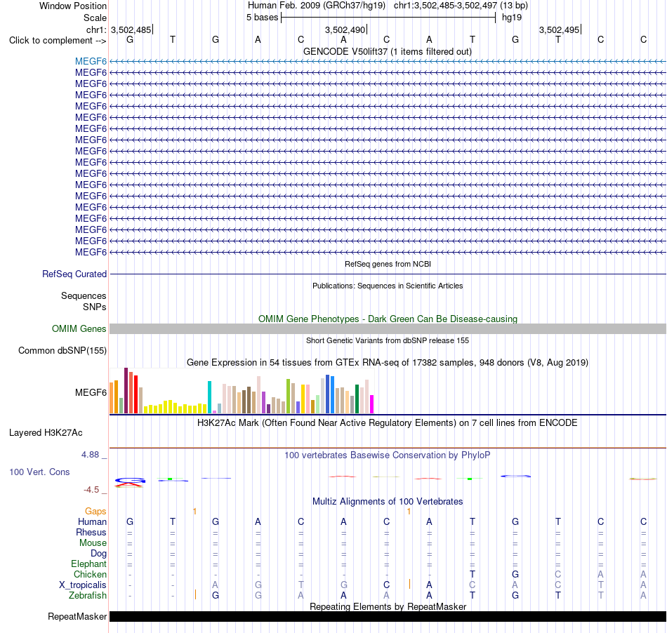Viewport: 667px width, 633px height.
Task: Click the Window Position label
Action: [x=73, y=6]
